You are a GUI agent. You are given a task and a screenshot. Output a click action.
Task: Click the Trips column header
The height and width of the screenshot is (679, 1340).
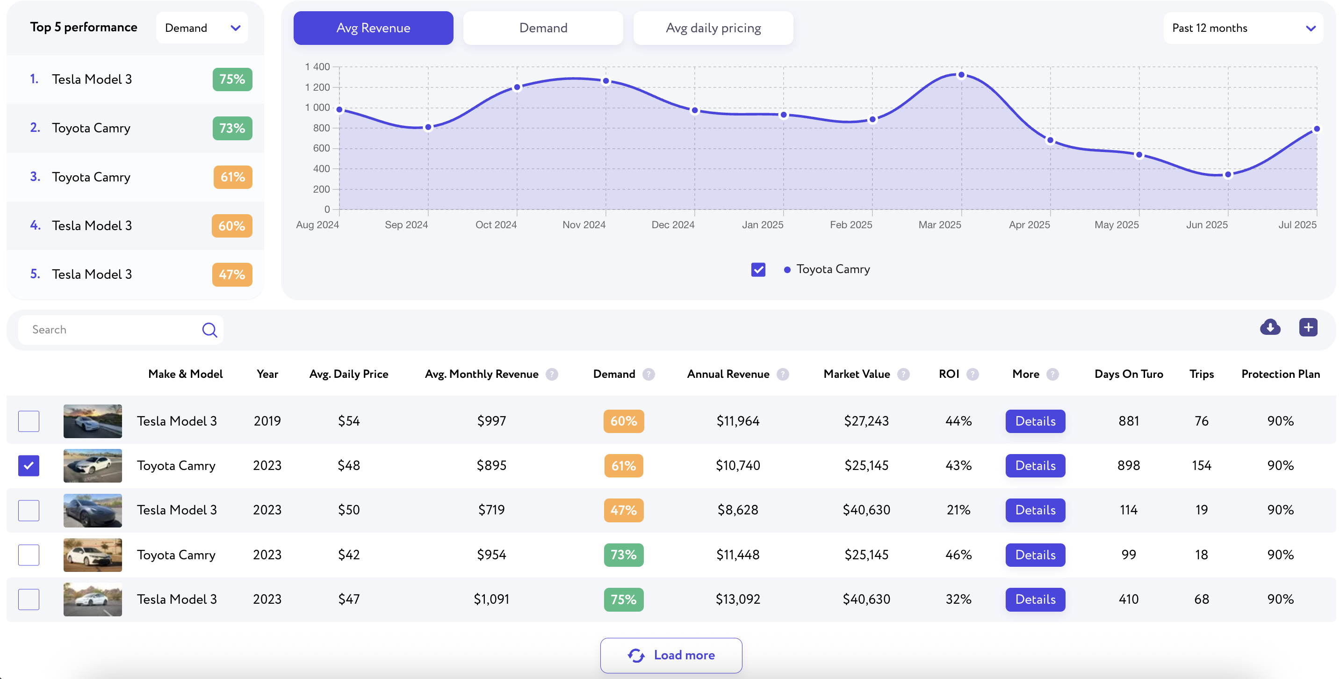pyautogui.click(x=1202, y=374)
